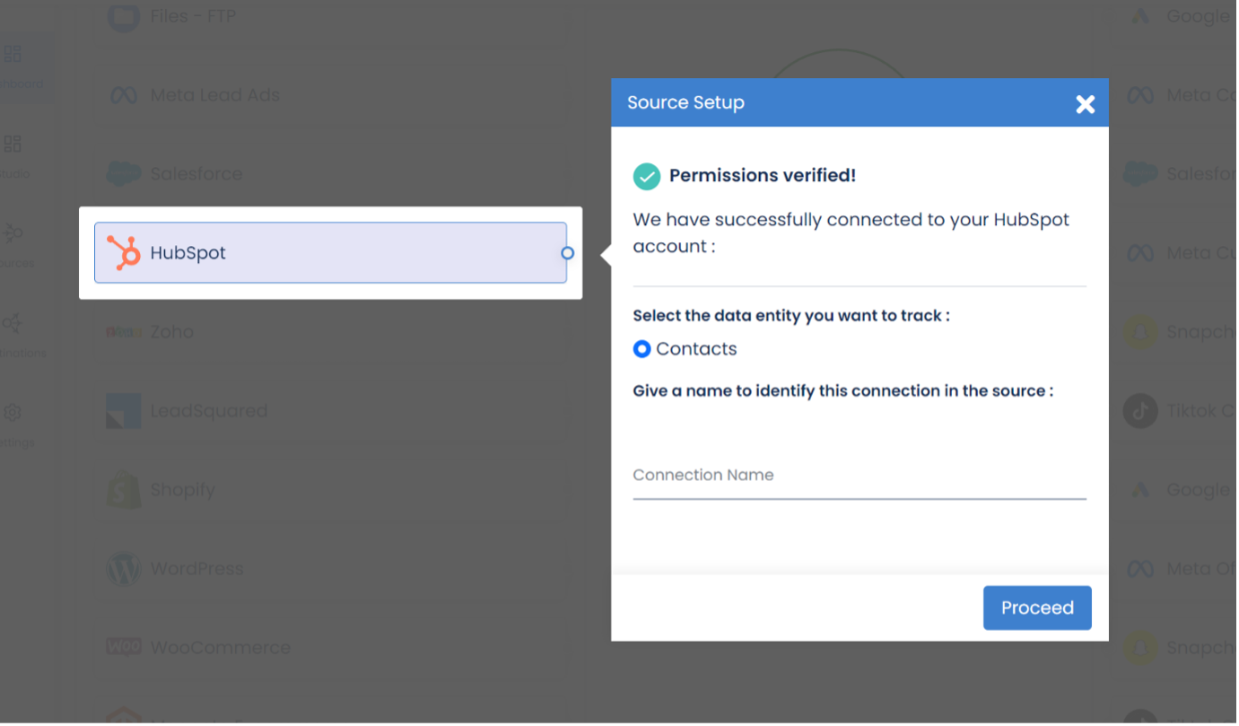Click the Zoho source label

173,332
